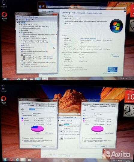
Task: Expand Батареи node in Device Manager
Action: [x=20, y=30]
